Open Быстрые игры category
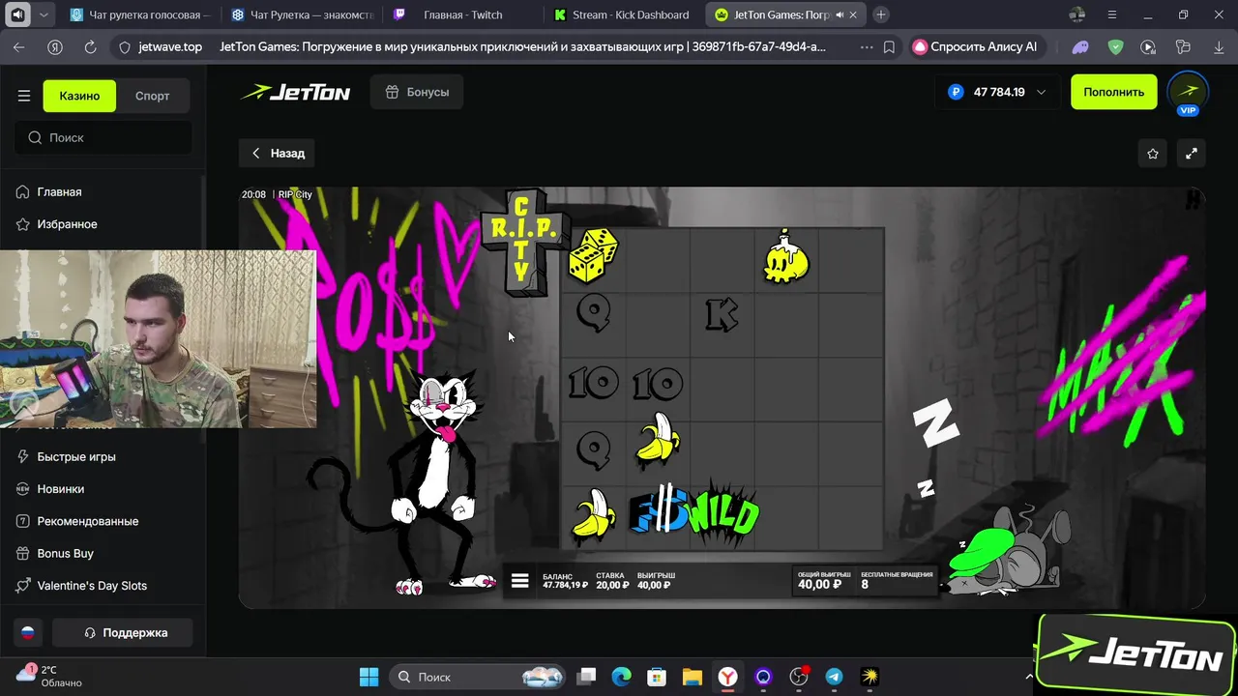 [x=76, y=456]
